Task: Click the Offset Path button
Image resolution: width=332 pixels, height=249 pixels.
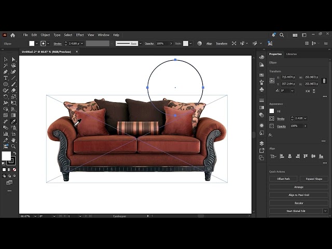Action: (x=283, y=179)
